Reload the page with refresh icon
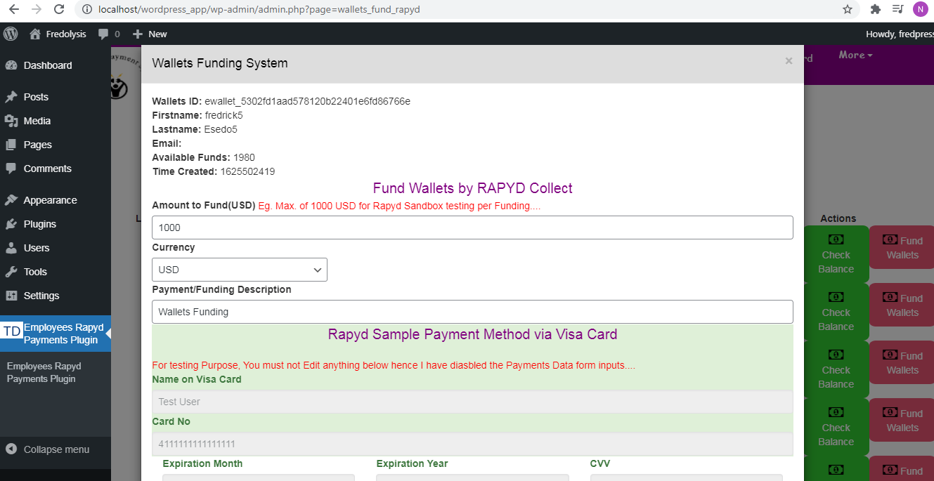The height and width of the screenshot is (481, 934). [60, 10]
